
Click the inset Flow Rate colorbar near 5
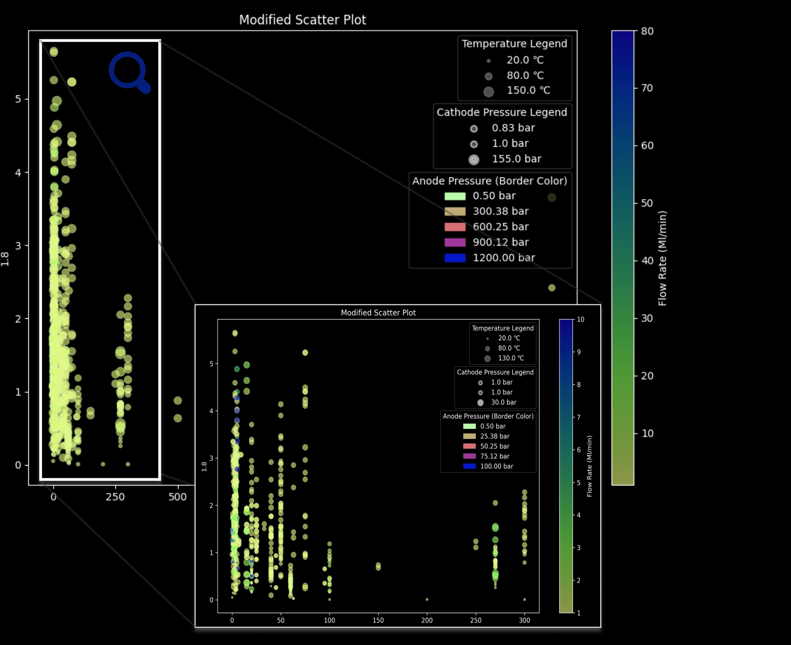(x=566, y=483)
